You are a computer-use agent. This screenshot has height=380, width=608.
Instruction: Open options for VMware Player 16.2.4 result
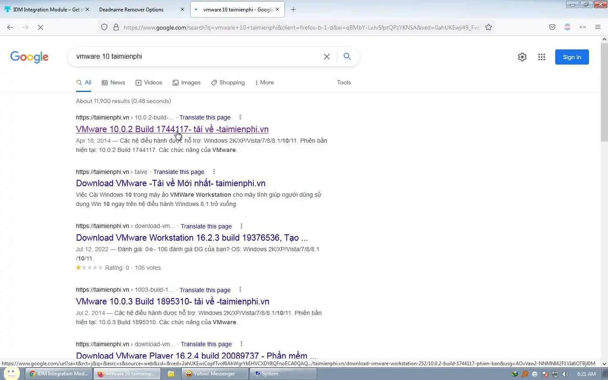(x=242, y=344)
